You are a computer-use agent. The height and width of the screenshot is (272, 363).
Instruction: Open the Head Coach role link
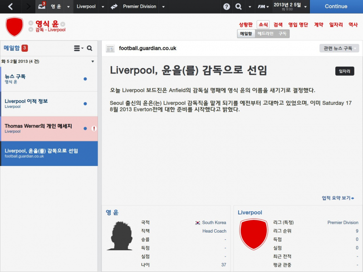(x=214, y=231)
